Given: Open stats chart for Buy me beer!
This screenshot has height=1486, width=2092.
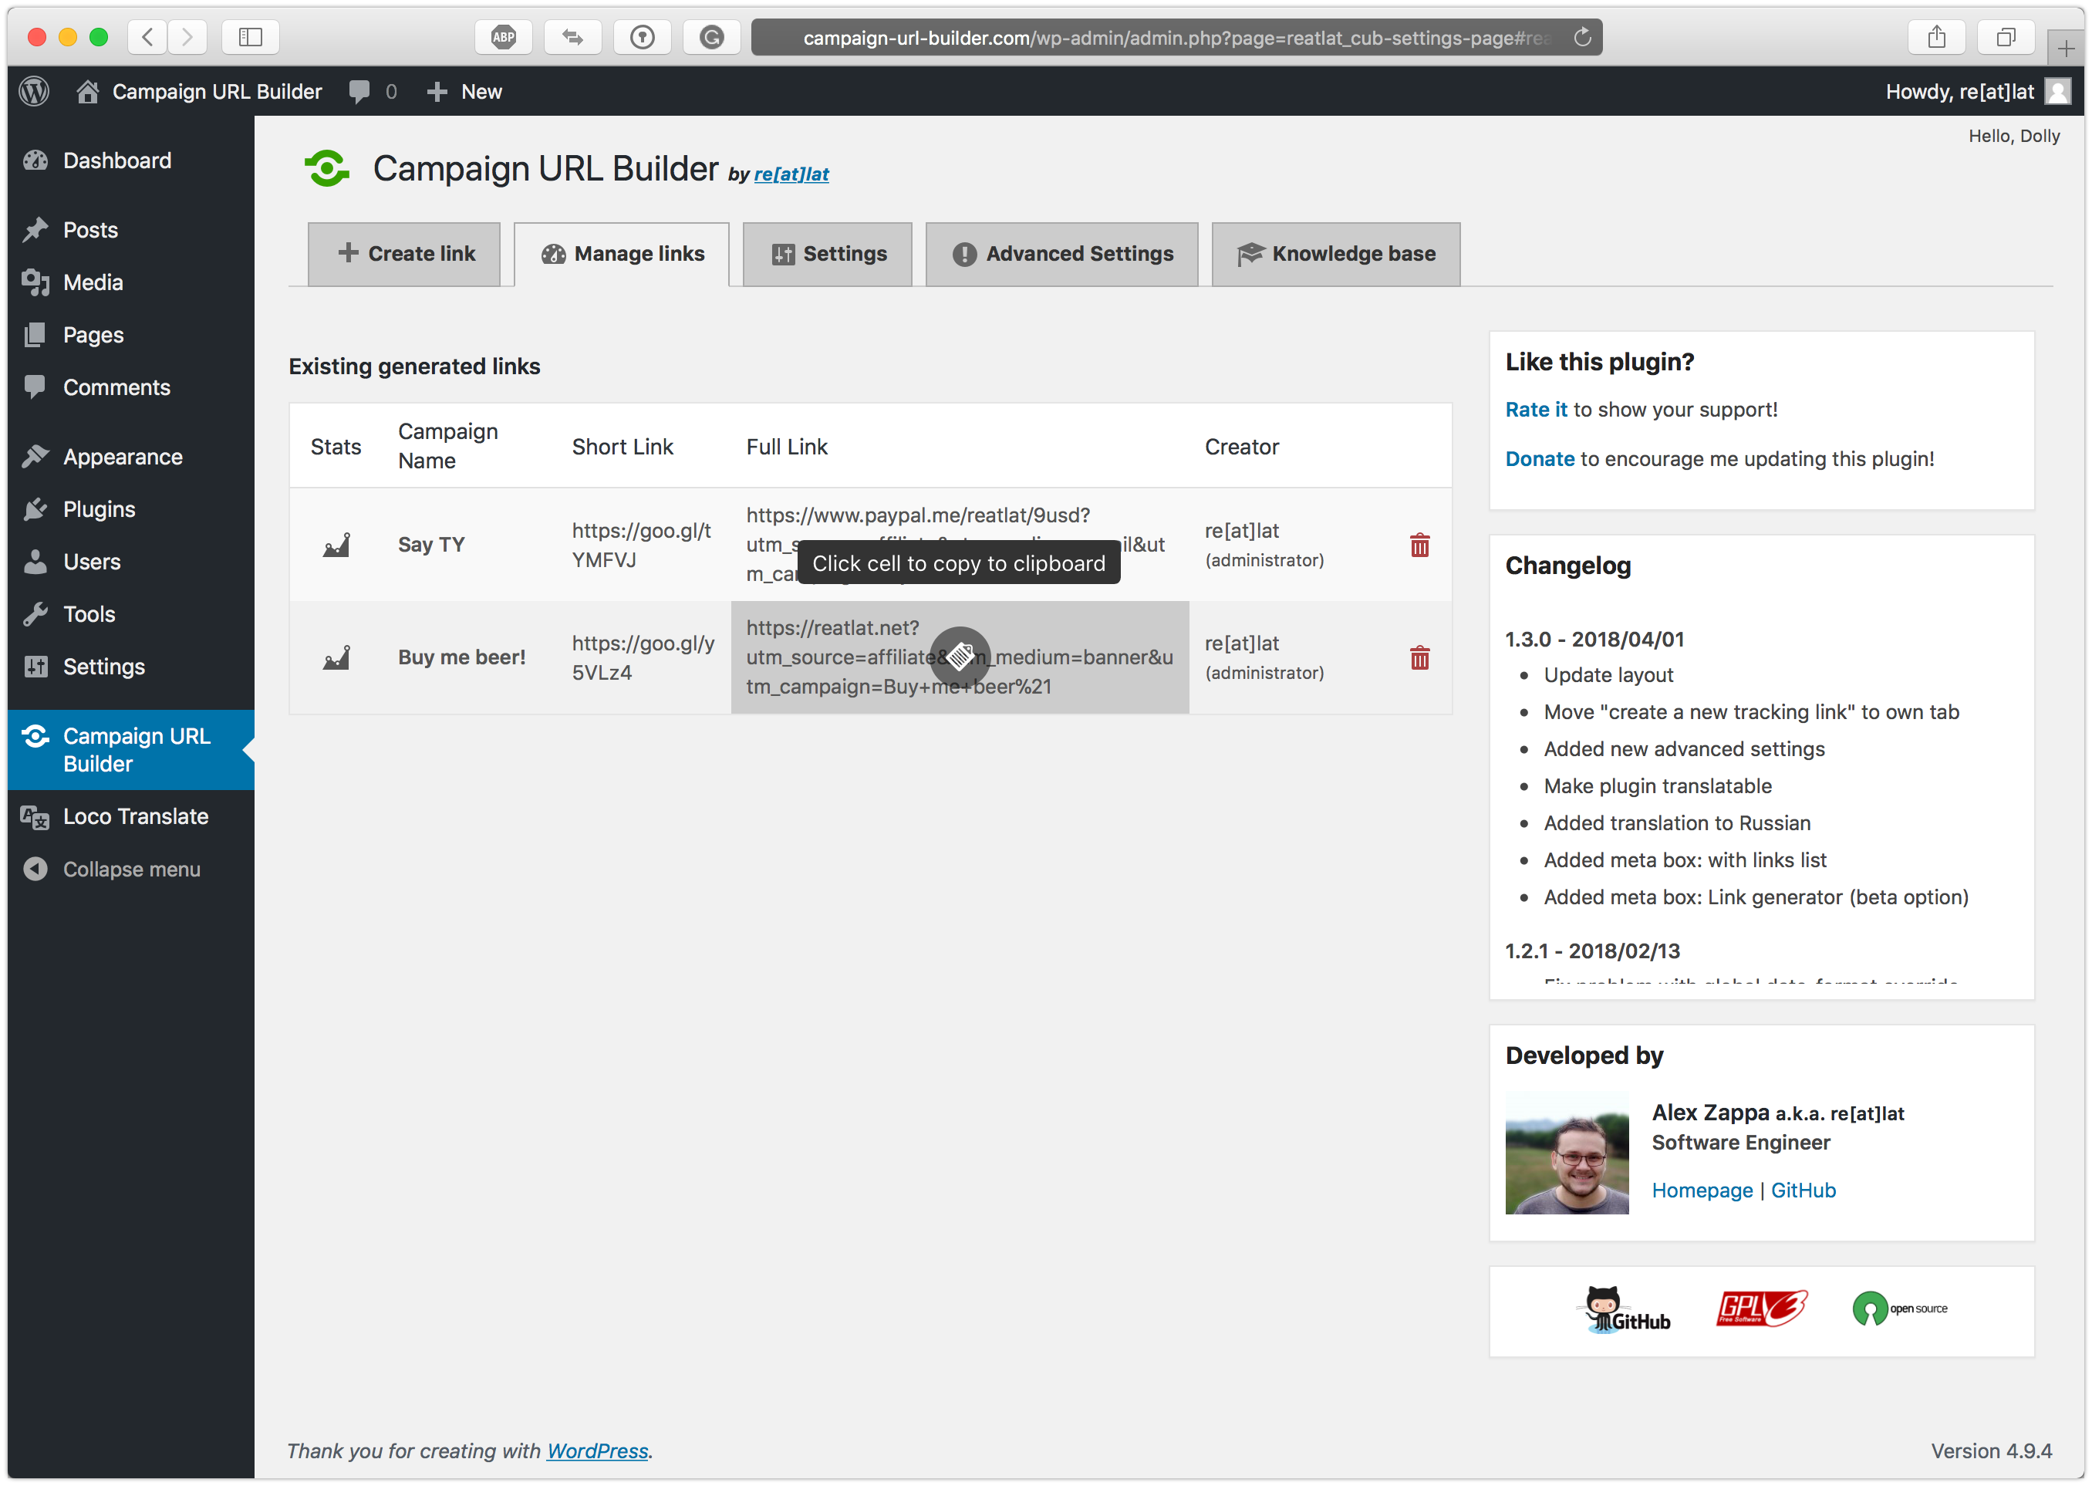Looking at the screenshot, I should (336, 658).
